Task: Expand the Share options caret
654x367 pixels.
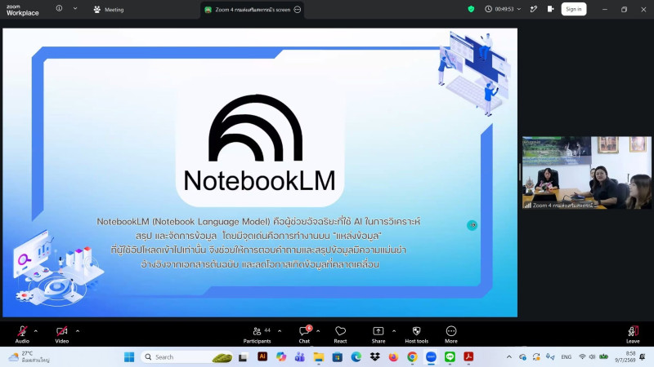Action: tap(394, 331)
